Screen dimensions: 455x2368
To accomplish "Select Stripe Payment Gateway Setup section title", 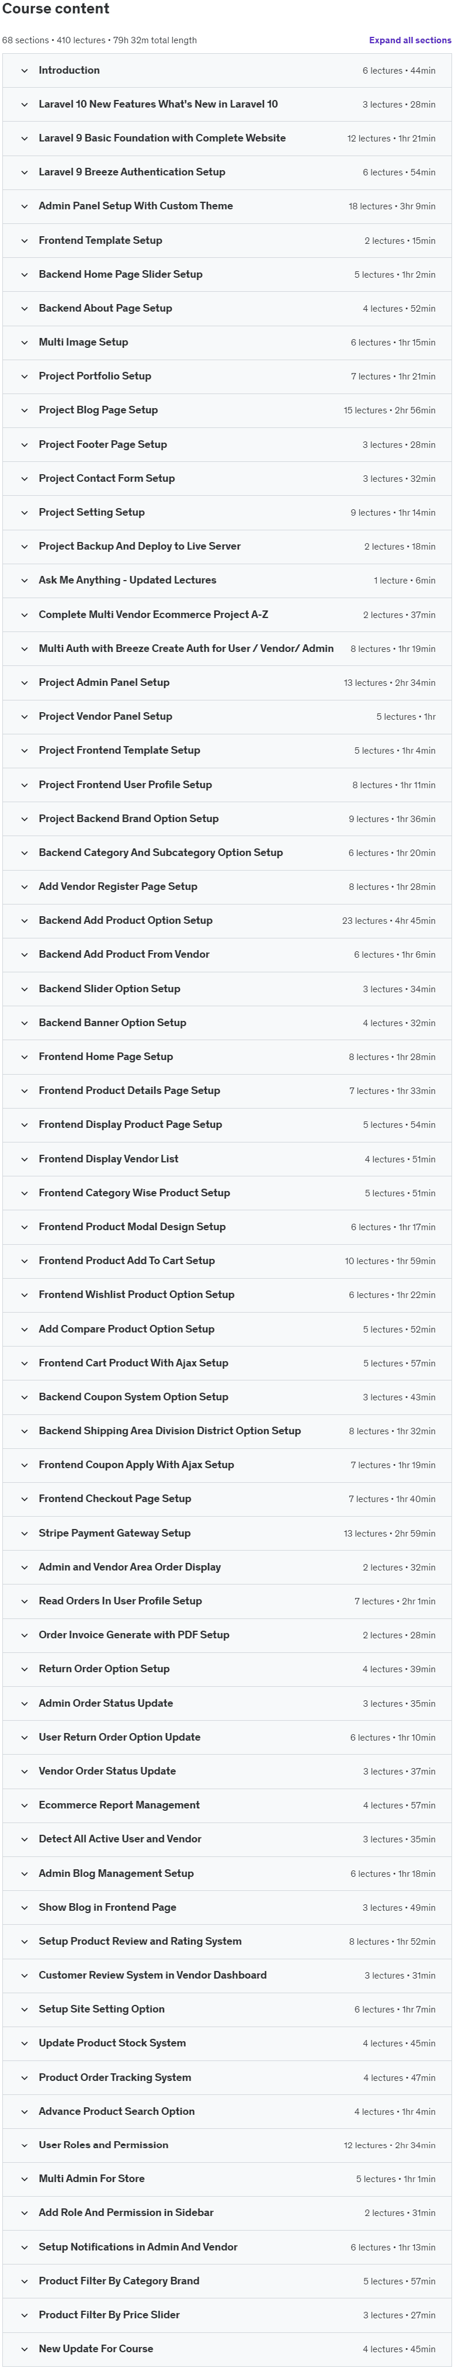I will tap(115, 1533).
